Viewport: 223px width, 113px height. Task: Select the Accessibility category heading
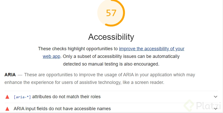(111, 37)
